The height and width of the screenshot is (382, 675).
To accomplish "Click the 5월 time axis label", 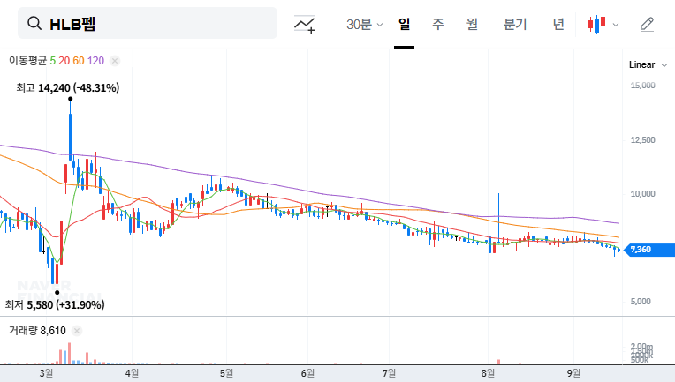I will coord(226,373).
